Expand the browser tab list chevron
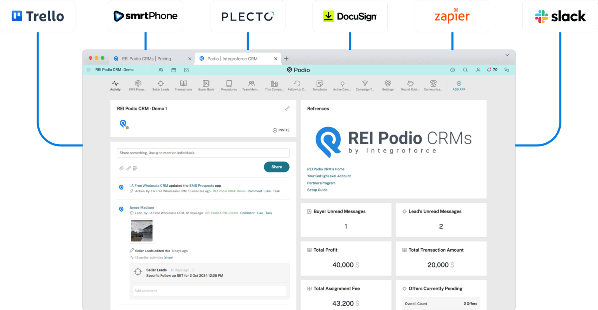The height and width of the screenshot is (310, 598). pos(507,55)
